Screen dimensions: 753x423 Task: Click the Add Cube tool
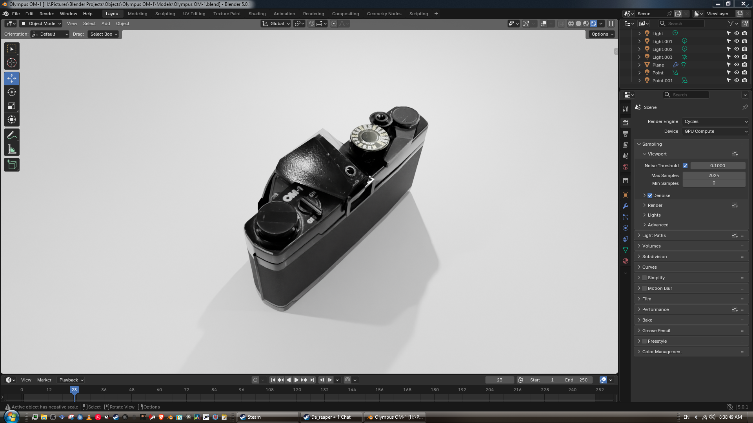pos(12,165)
